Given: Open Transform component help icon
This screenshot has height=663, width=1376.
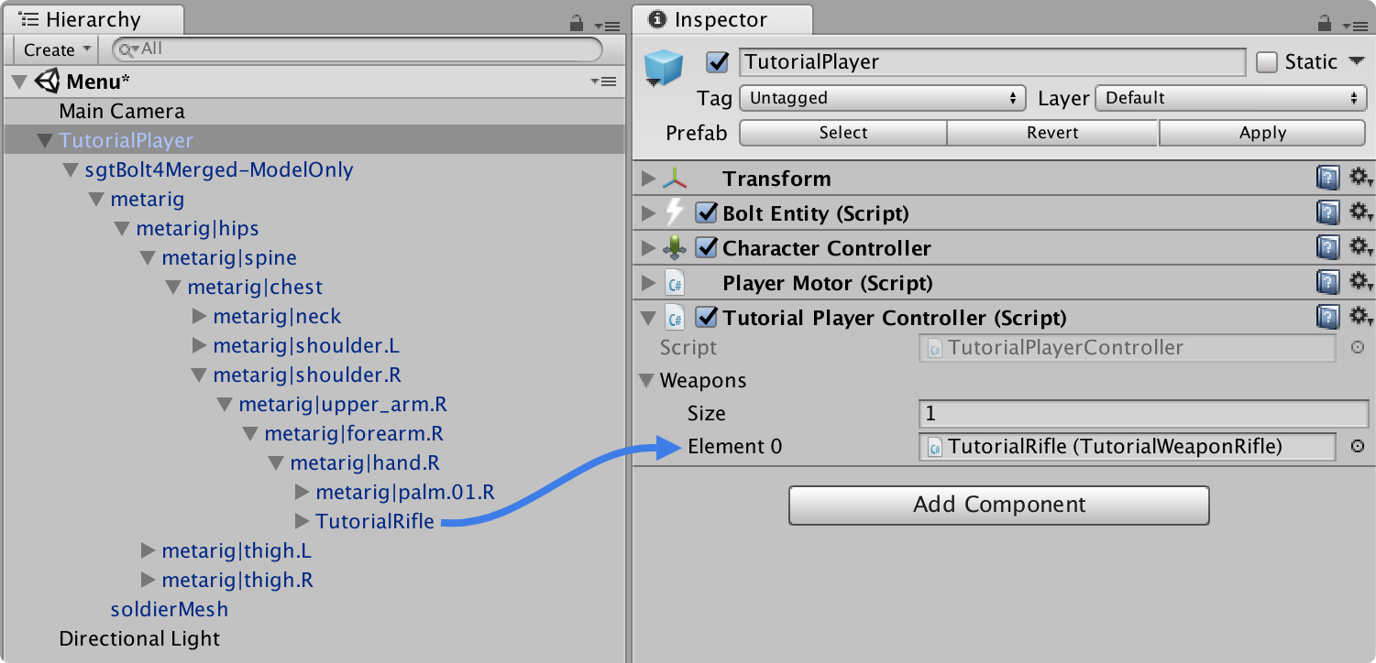Looking at the screenshot, I should pos(1327,179).
